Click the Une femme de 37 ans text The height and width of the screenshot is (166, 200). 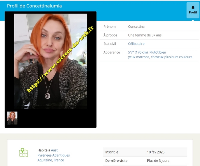[145, 35]
